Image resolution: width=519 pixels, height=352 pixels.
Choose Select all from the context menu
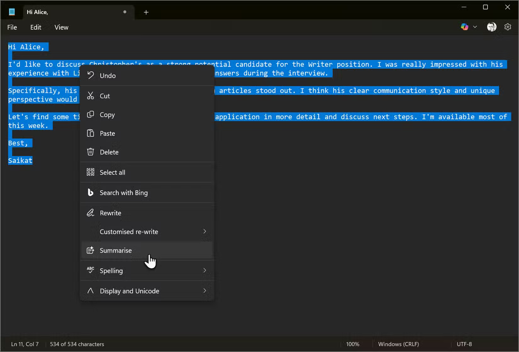tap(112, 172)
